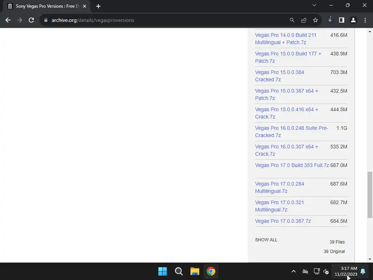The height and width of the screenshot is (280, 373).
Task: Share this page icon
Action: [303, 20]
